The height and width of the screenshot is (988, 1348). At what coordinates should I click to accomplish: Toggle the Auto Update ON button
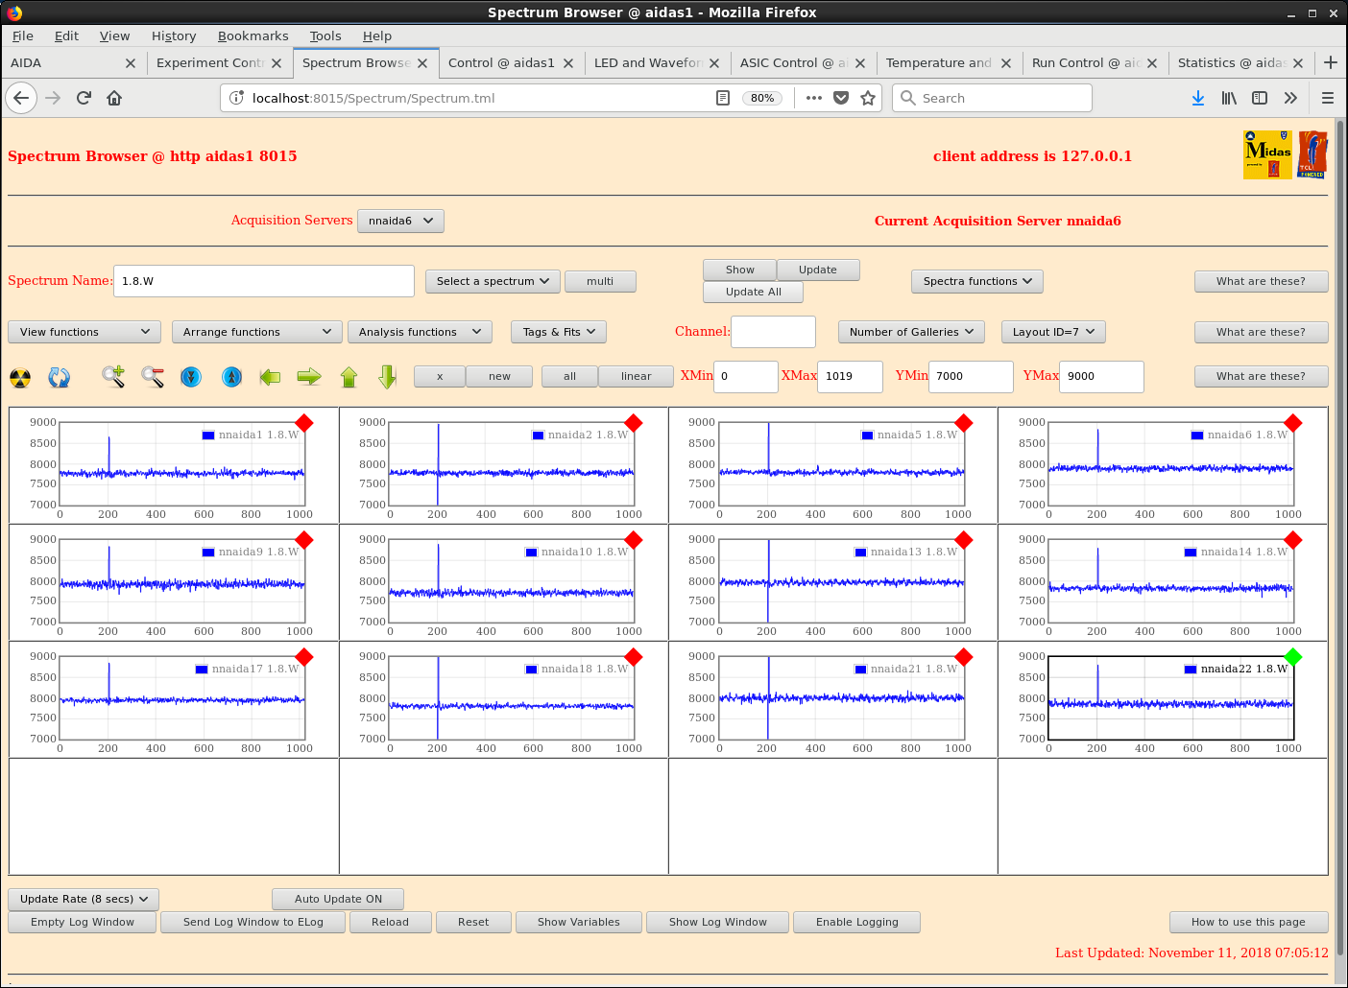coord(338,899)
